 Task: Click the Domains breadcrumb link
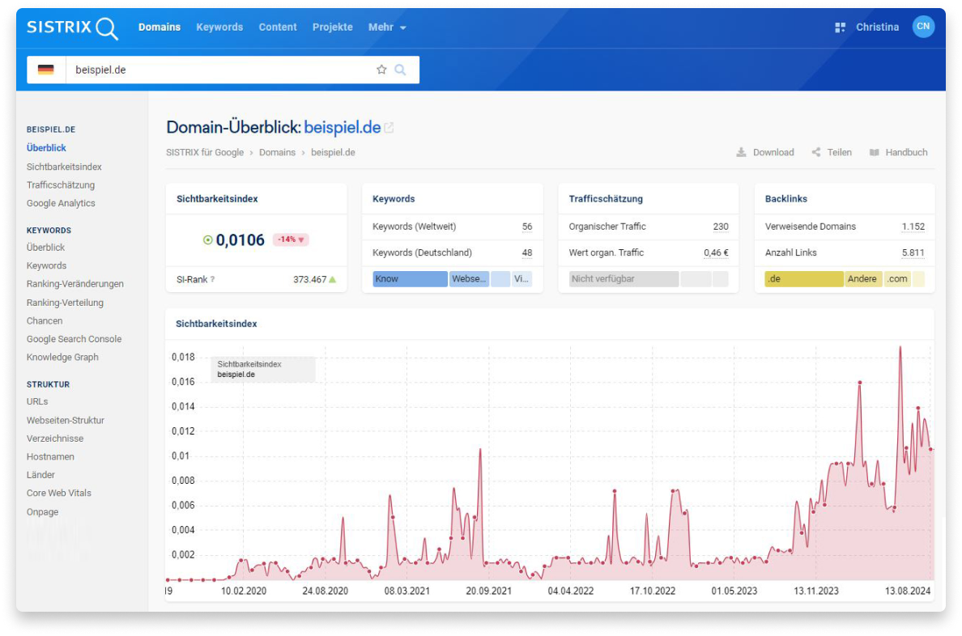277,153
